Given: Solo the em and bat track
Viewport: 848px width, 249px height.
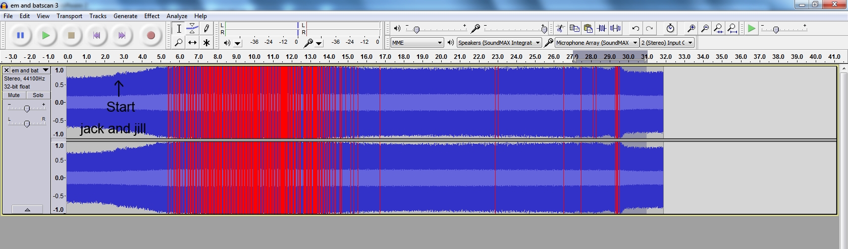Looking at the screenshot, I should [38, 95].
